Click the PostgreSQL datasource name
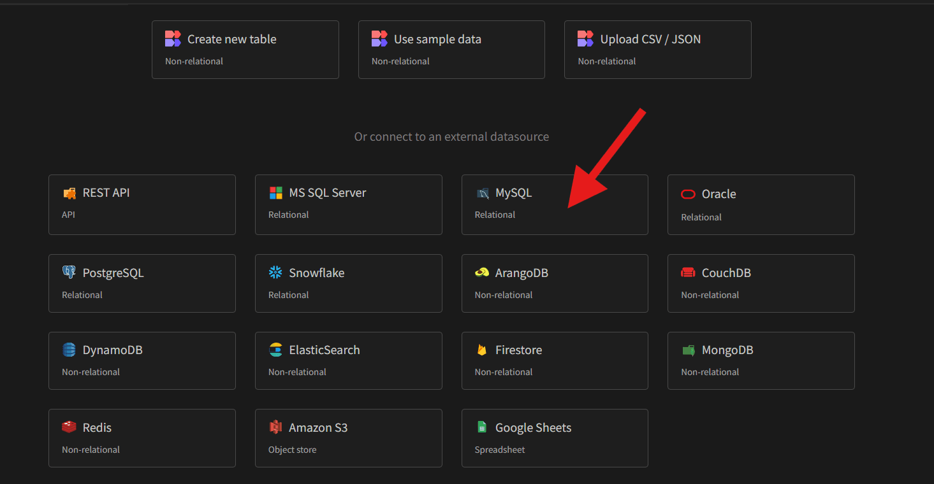This screenshot has width=934, height=484. pos(113,273)
